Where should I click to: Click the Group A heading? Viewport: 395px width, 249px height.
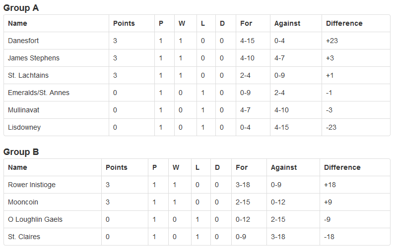pos(21,8)
